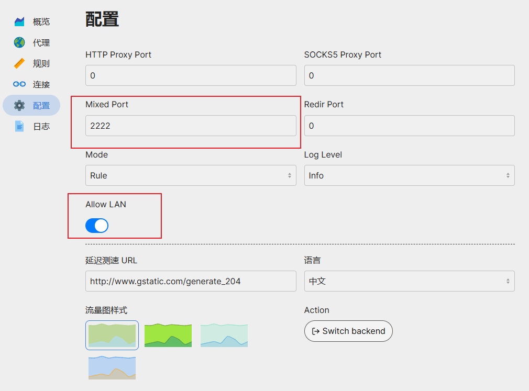Expand the Log Level dropdown

click(x=409, y=175)
